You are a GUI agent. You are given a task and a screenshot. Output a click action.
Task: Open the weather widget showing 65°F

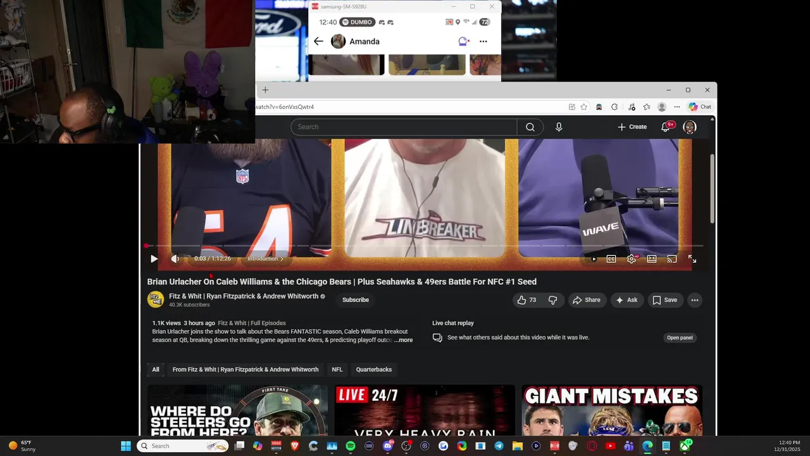(22, 446)
